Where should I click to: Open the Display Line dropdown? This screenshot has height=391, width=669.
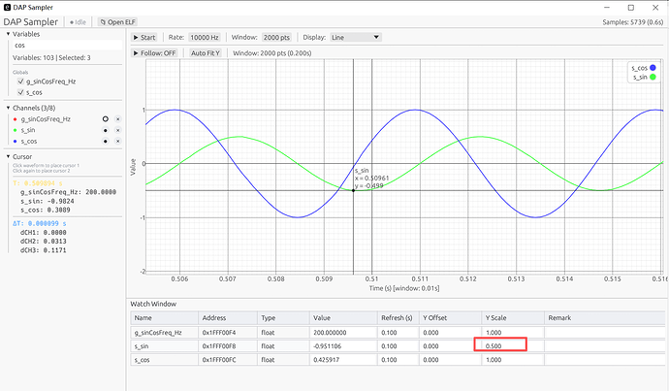pyautogui.click(x=356, y=37)
